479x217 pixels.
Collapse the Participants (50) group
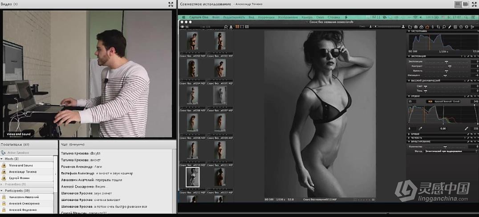2,191
